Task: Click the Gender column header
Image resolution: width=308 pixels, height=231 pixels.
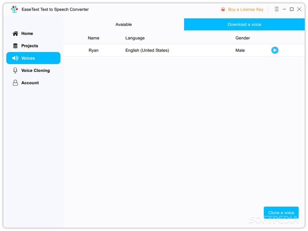Action: (243, 38)
